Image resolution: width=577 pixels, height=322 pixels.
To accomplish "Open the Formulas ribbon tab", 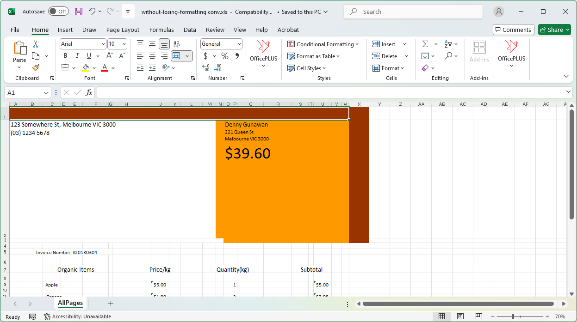I will point(161,30).
